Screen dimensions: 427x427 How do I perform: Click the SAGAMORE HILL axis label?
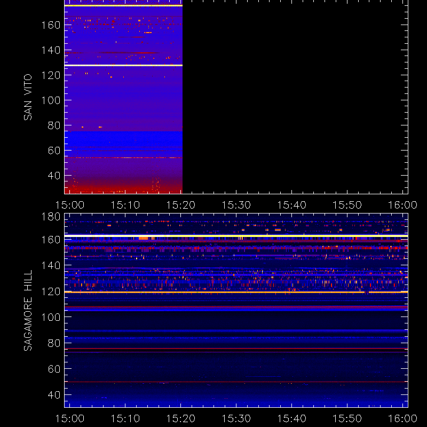point(28,311)
